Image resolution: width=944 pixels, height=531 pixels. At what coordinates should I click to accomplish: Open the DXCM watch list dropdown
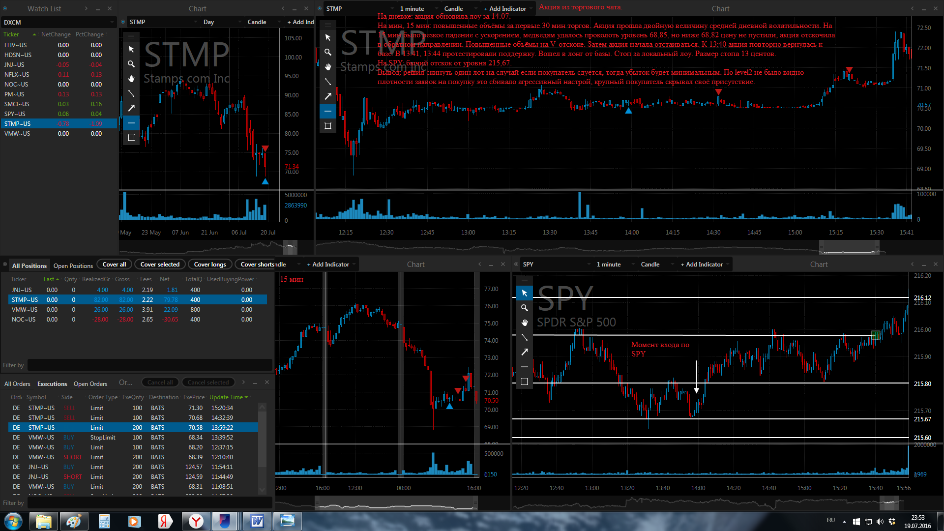point(59,22)
